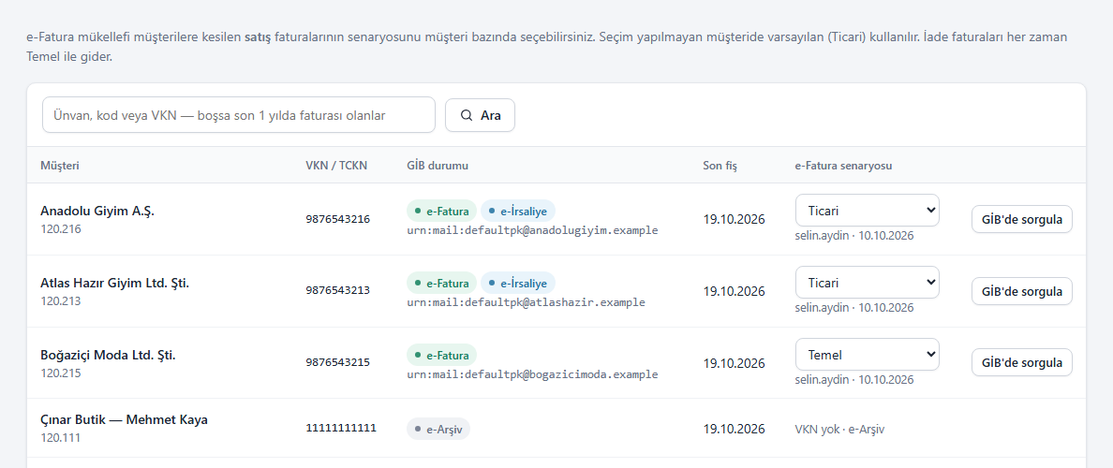The image size is (1113, 468).
Task: Click selin.aydin note under Boğaziçi Moda scenario
Action: pyautogui.click(x=853, y=379)
